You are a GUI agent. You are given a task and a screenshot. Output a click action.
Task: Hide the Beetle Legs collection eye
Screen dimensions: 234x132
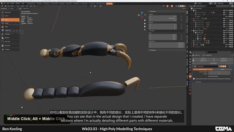tap(228, 33)
